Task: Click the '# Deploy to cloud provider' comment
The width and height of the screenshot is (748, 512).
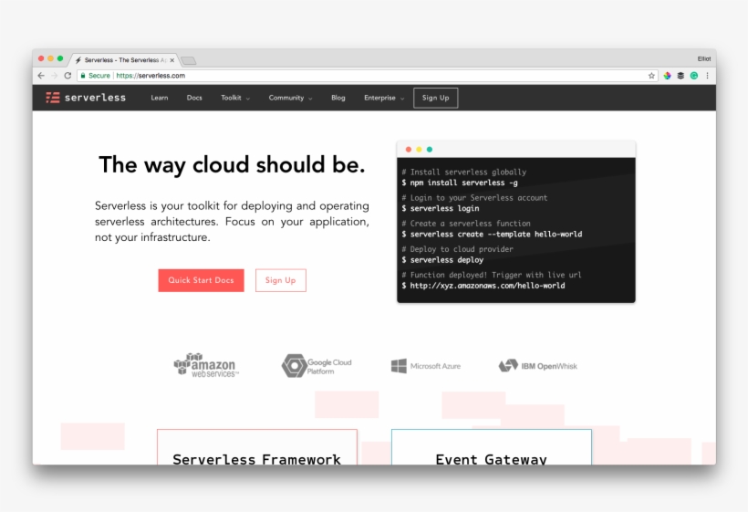Action: coord(457,249)
